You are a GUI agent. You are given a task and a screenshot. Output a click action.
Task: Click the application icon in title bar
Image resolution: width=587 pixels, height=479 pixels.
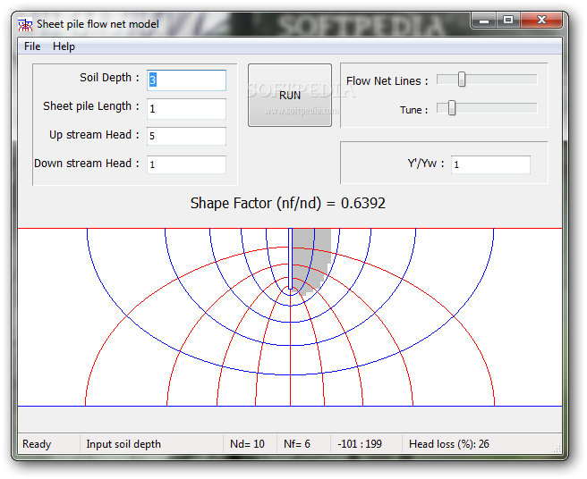[25, 25]
